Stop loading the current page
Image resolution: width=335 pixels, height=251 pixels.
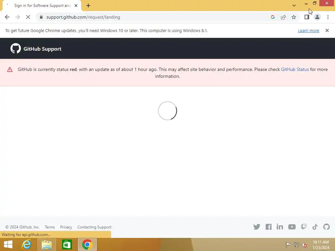(x=28, y=17)
